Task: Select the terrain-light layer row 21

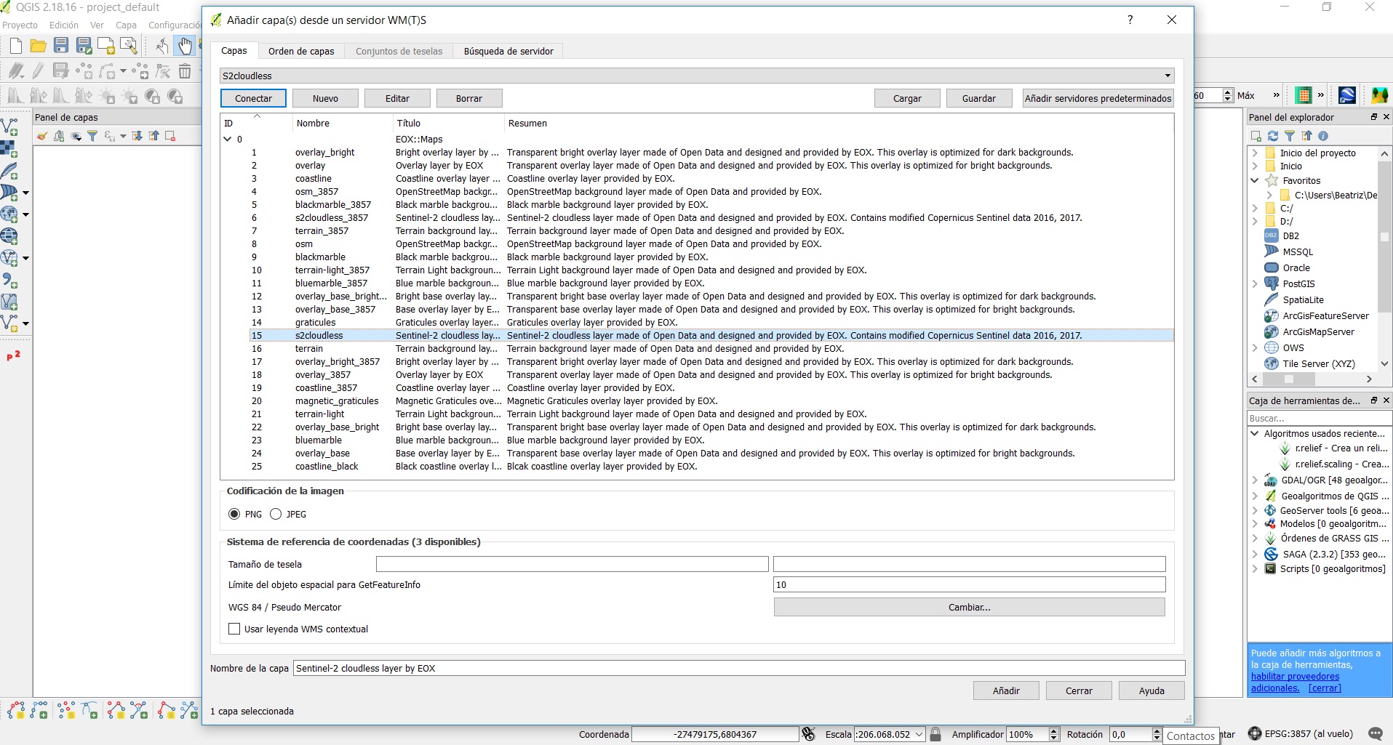Action: (711, 414)
